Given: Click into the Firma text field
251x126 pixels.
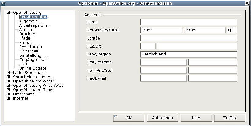Looking at the screenshot, I should 189,22.
